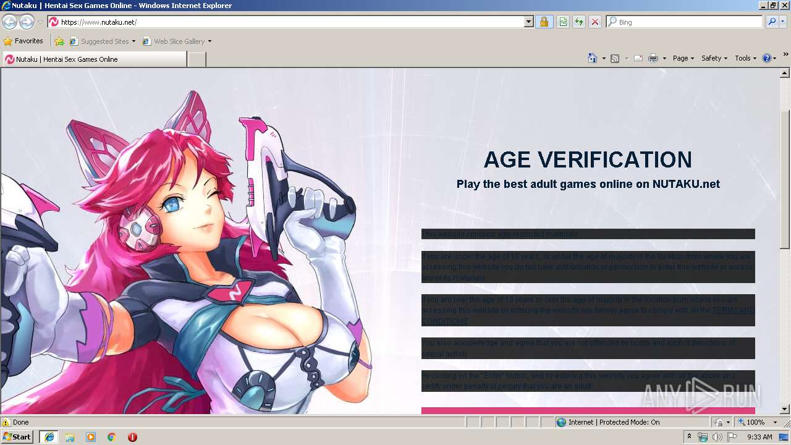Go to Home page icon
The width and height of the screenshot is (791, 445).
592,58
